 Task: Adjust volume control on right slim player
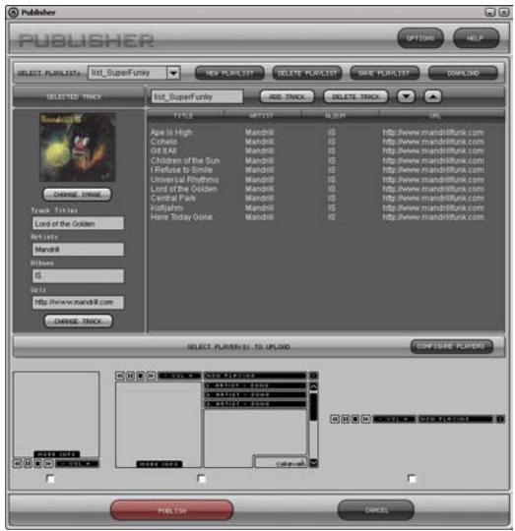[394, 419]
